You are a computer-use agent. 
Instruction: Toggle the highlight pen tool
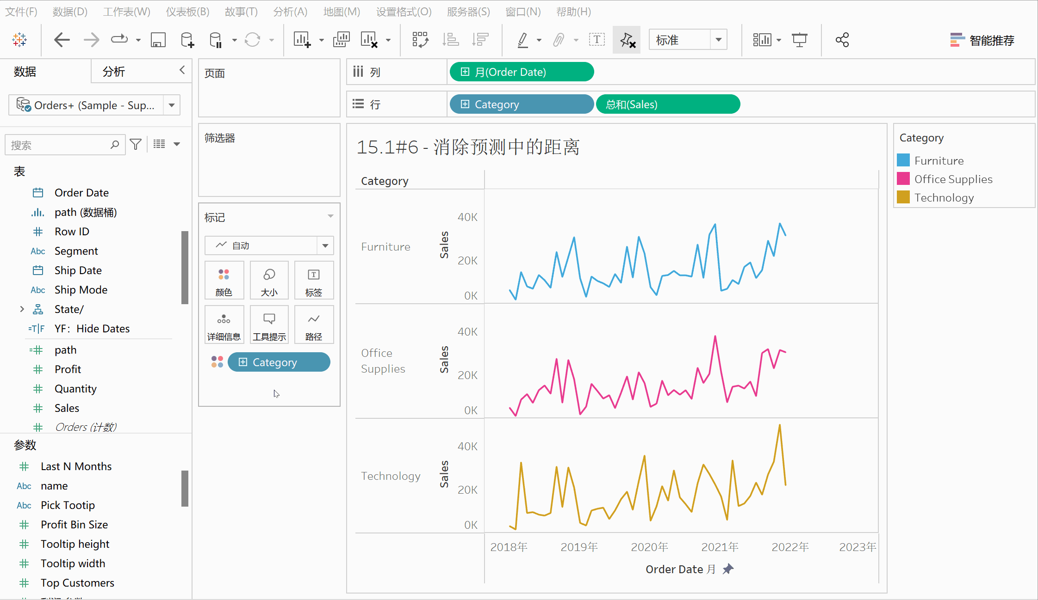point(523,40)
